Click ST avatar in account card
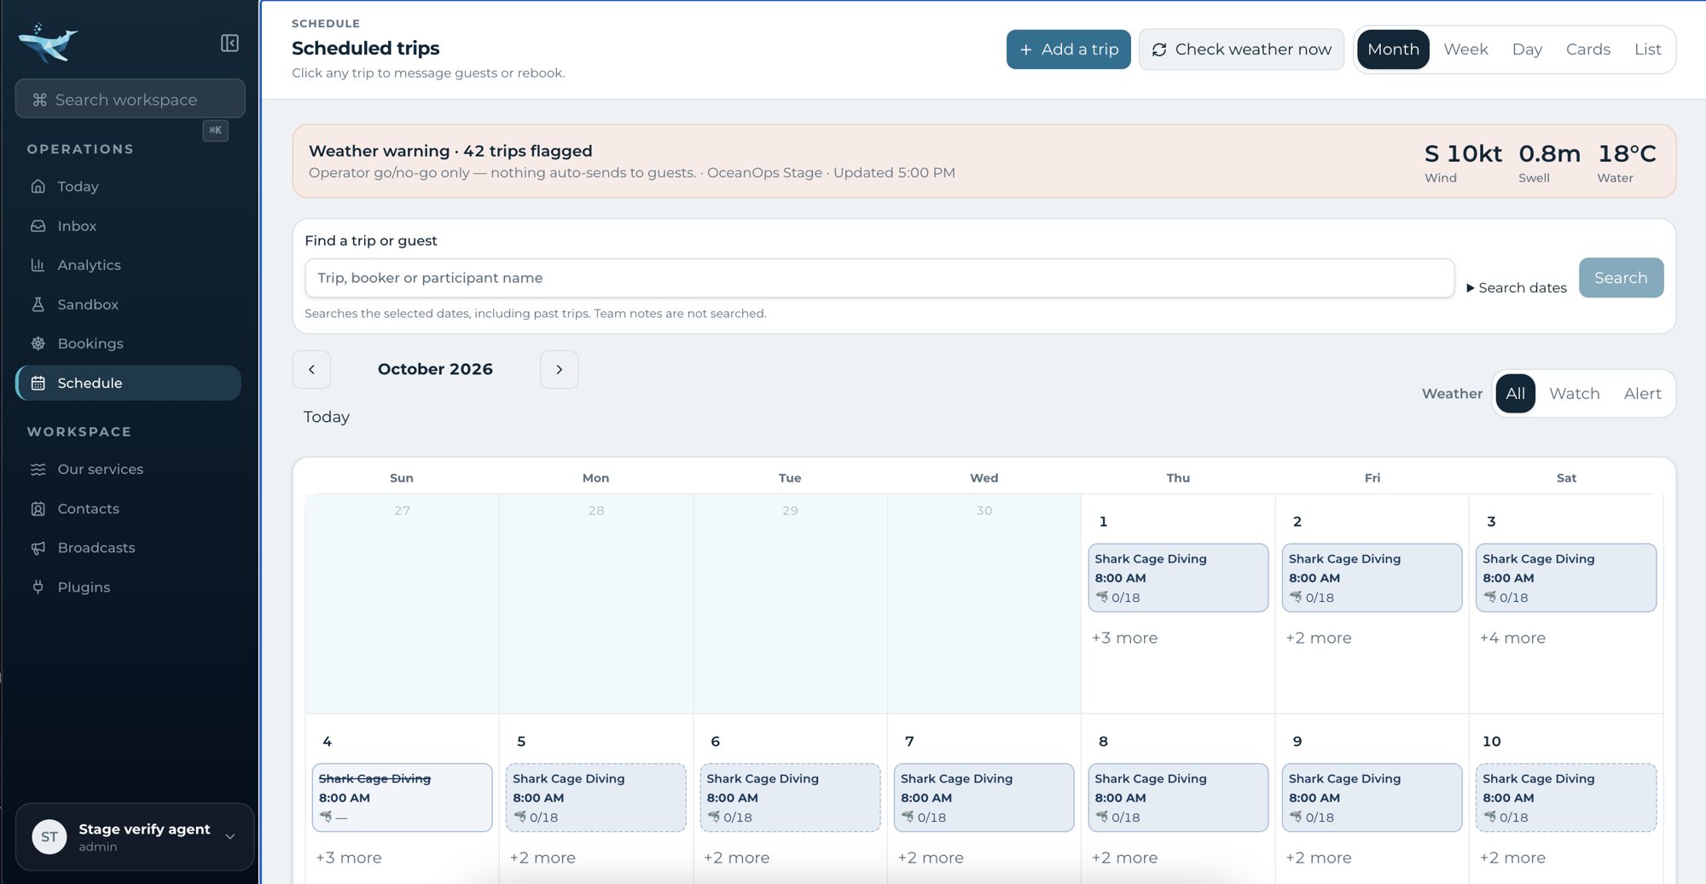This screenshot has height=884, width=1706. coord(49,837)
